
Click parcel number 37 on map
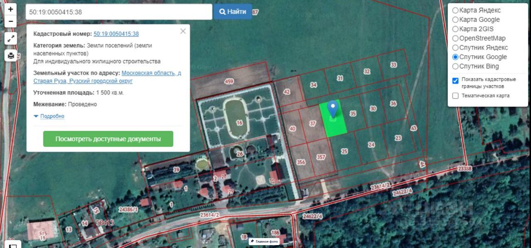click(x=313, y=123)
